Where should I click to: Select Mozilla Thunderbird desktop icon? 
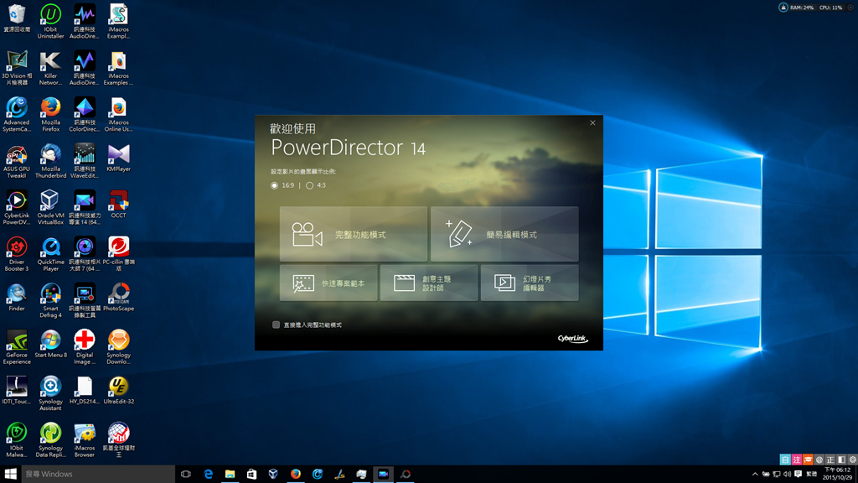[50, 161]
